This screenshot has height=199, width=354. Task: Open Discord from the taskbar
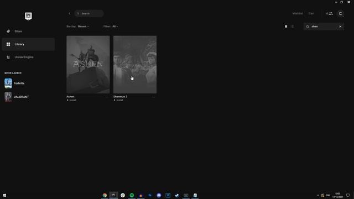pos(159,195)
